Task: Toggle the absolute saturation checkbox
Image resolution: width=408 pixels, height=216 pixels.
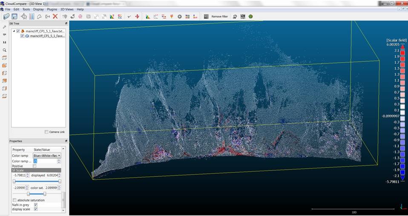Action: pos(14,200)
